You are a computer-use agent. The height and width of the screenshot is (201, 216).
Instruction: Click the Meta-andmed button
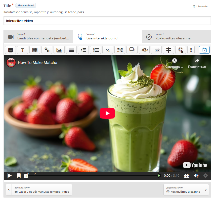click(26, 6)
